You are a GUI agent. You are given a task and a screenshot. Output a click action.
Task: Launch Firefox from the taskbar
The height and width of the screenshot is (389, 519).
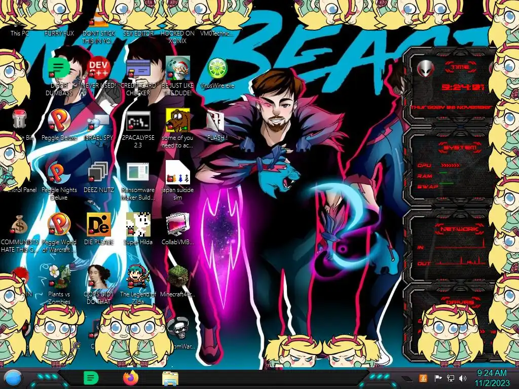[x=130, y=378]
